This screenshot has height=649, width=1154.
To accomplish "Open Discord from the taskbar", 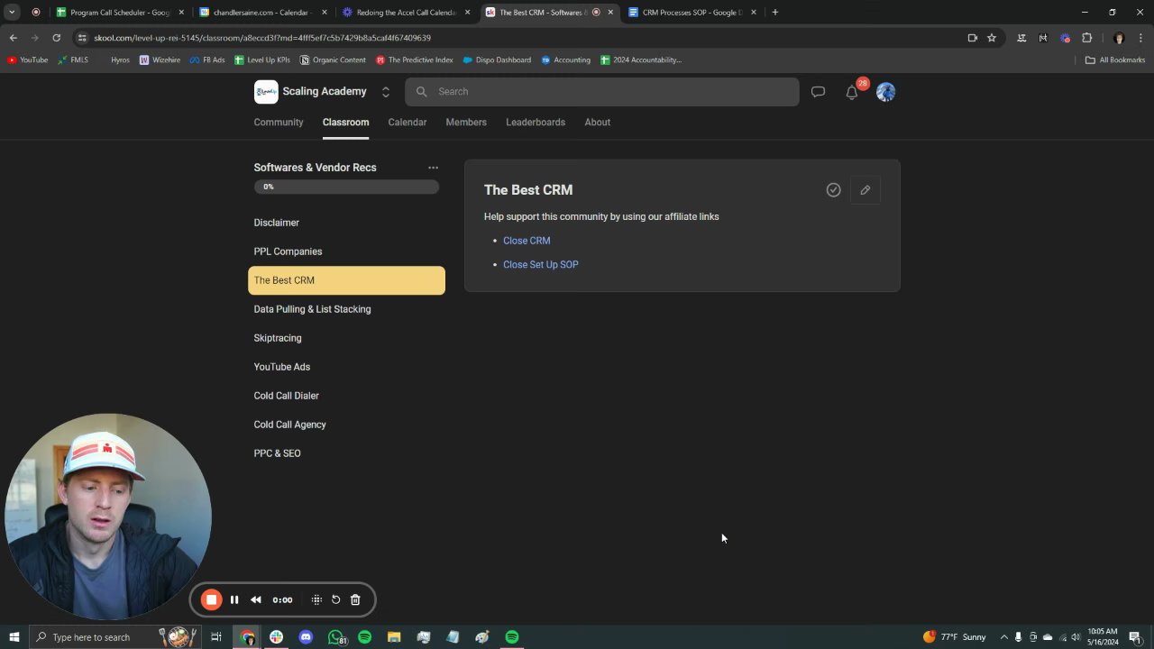I will point(306,637).
